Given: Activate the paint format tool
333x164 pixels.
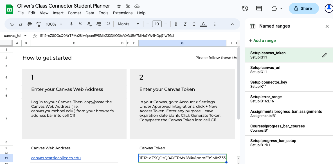Looking at the screenshot, I should 39,24.
